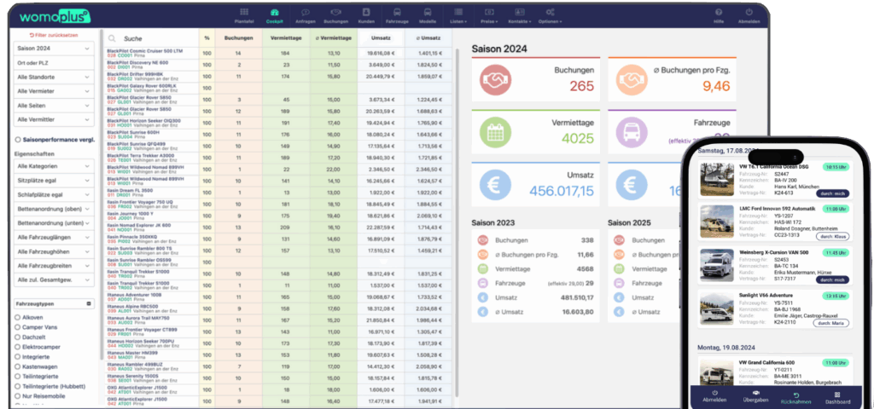The height and width of the screenshot is (409, 874).
Task: Open the Kontakte menu
Action: click(520, 15)
